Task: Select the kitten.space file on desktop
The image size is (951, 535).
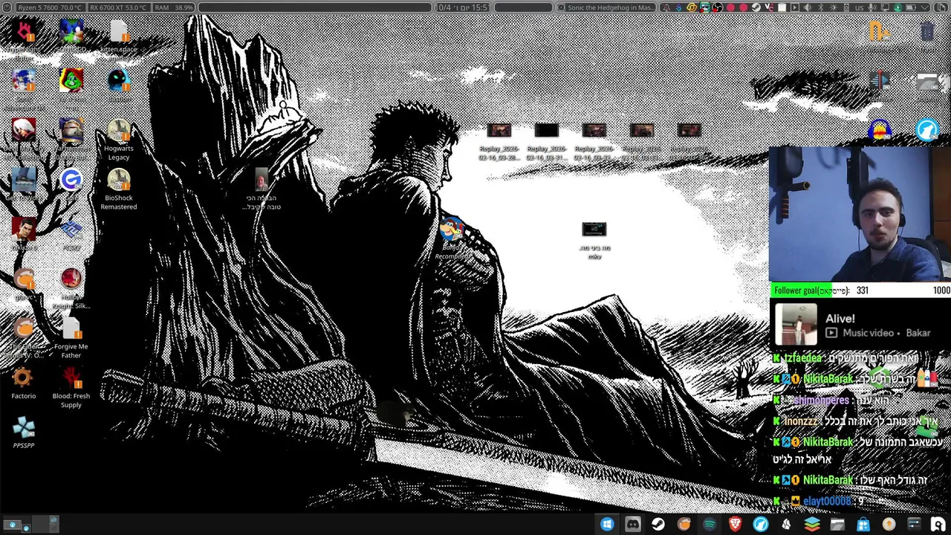Action: click(x=119, y=39)
